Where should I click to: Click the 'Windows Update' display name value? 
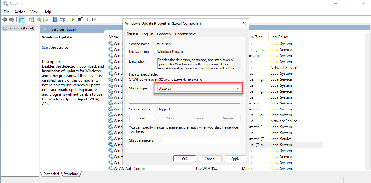170,52
